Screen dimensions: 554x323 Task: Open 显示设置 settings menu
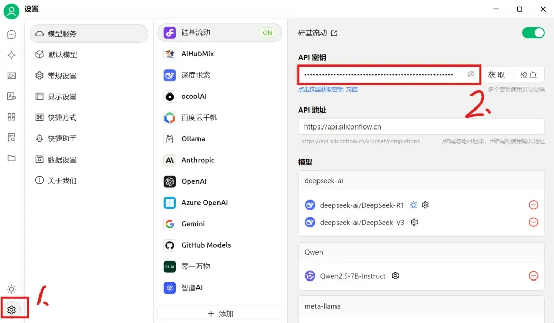point(89,97)
